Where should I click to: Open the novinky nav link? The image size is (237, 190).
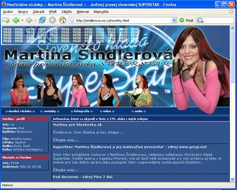tap(50, 112)
